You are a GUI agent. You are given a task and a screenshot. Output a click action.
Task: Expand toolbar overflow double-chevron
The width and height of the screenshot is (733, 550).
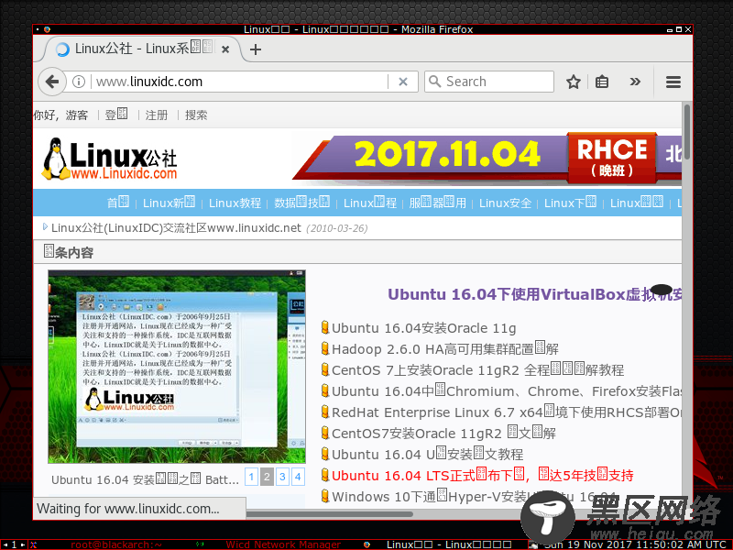click(635, 82)
